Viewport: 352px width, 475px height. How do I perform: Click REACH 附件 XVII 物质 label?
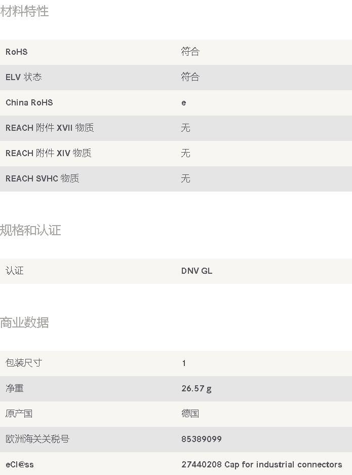point(50,128)
